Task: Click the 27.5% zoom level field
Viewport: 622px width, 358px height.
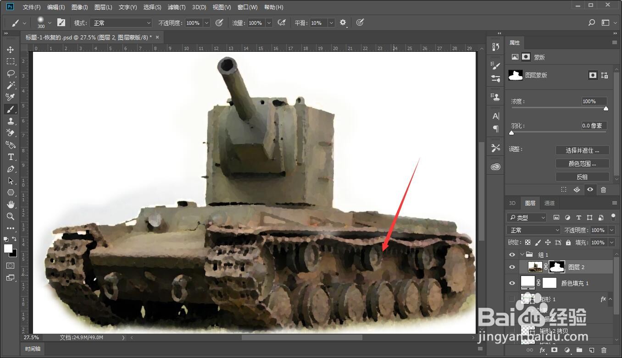Action: pos(31,337)
